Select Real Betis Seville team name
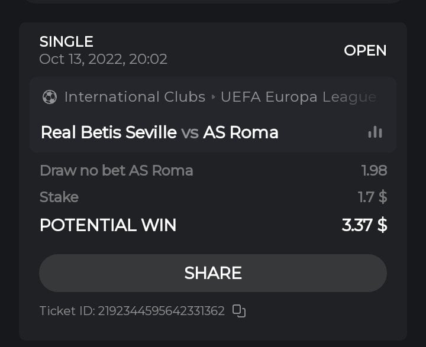The height and width of the screenshot is (347, 426). click(108, 132)
